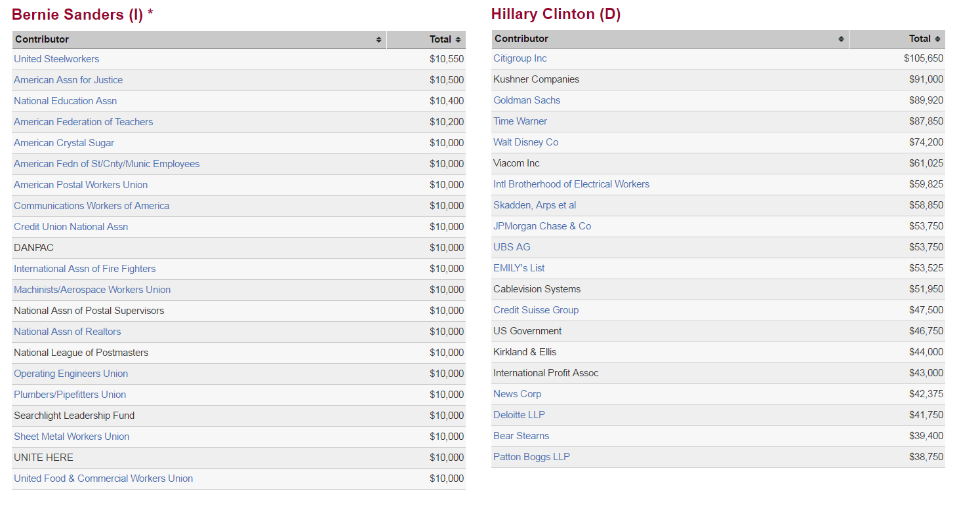The width and height of the screenshot is (959, 508).
Task: Select the Kirkland & Ellis text
Action: pyautogui.click(x=525, y=352)
